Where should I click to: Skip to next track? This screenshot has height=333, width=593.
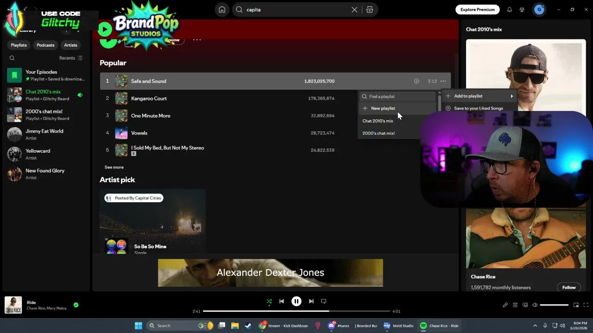(x=311, y=301)
